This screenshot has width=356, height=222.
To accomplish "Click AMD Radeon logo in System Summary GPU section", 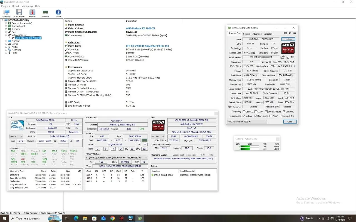I will pos(159,125).
